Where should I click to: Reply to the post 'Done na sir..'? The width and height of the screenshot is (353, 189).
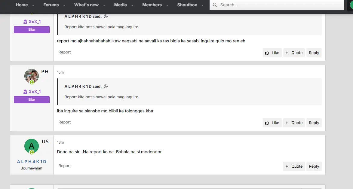[314, 166]
